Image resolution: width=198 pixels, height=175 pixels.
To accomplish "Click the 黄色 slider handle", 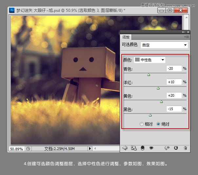I will point(161,102).
